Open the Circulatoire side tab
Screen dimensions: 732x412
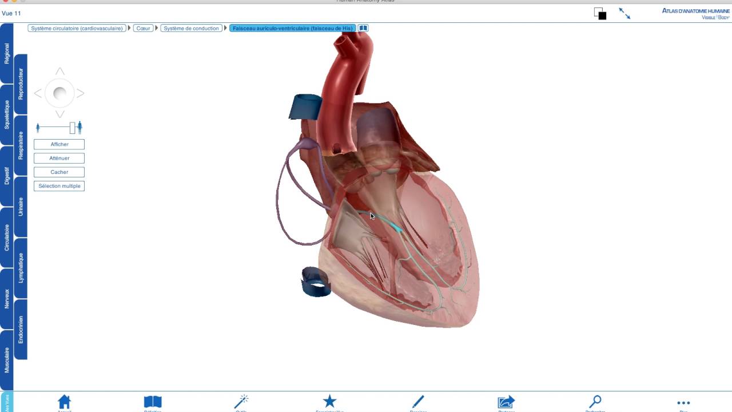pyautogui.click(x=6, y=237)
